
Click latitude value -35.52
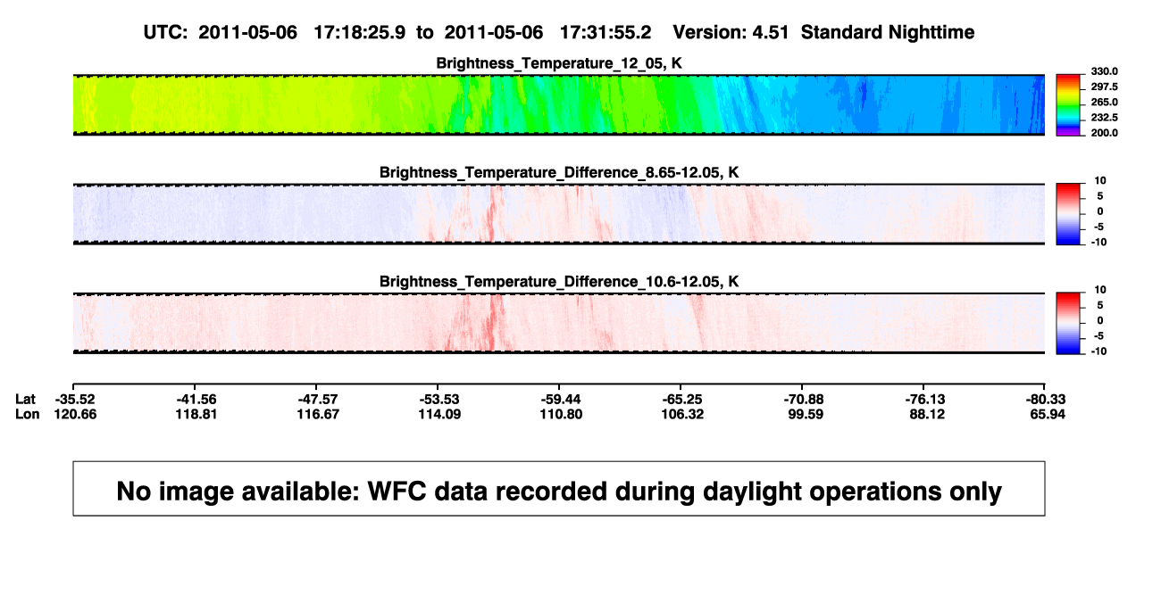tap(73, 399)
